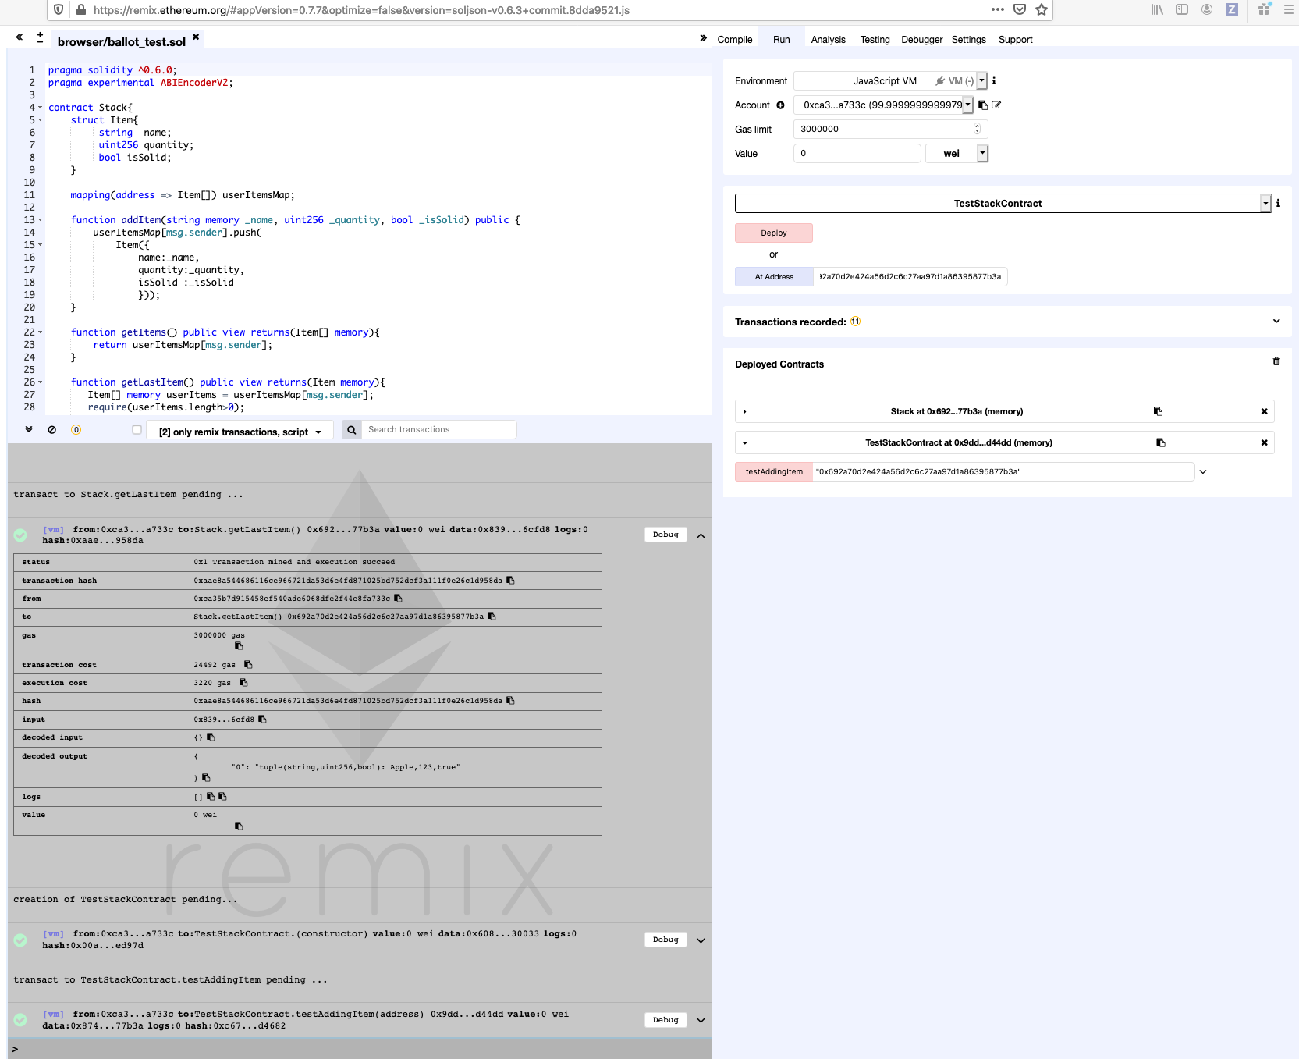
Task: Copy the execution cost value
Action: [243, 683]
